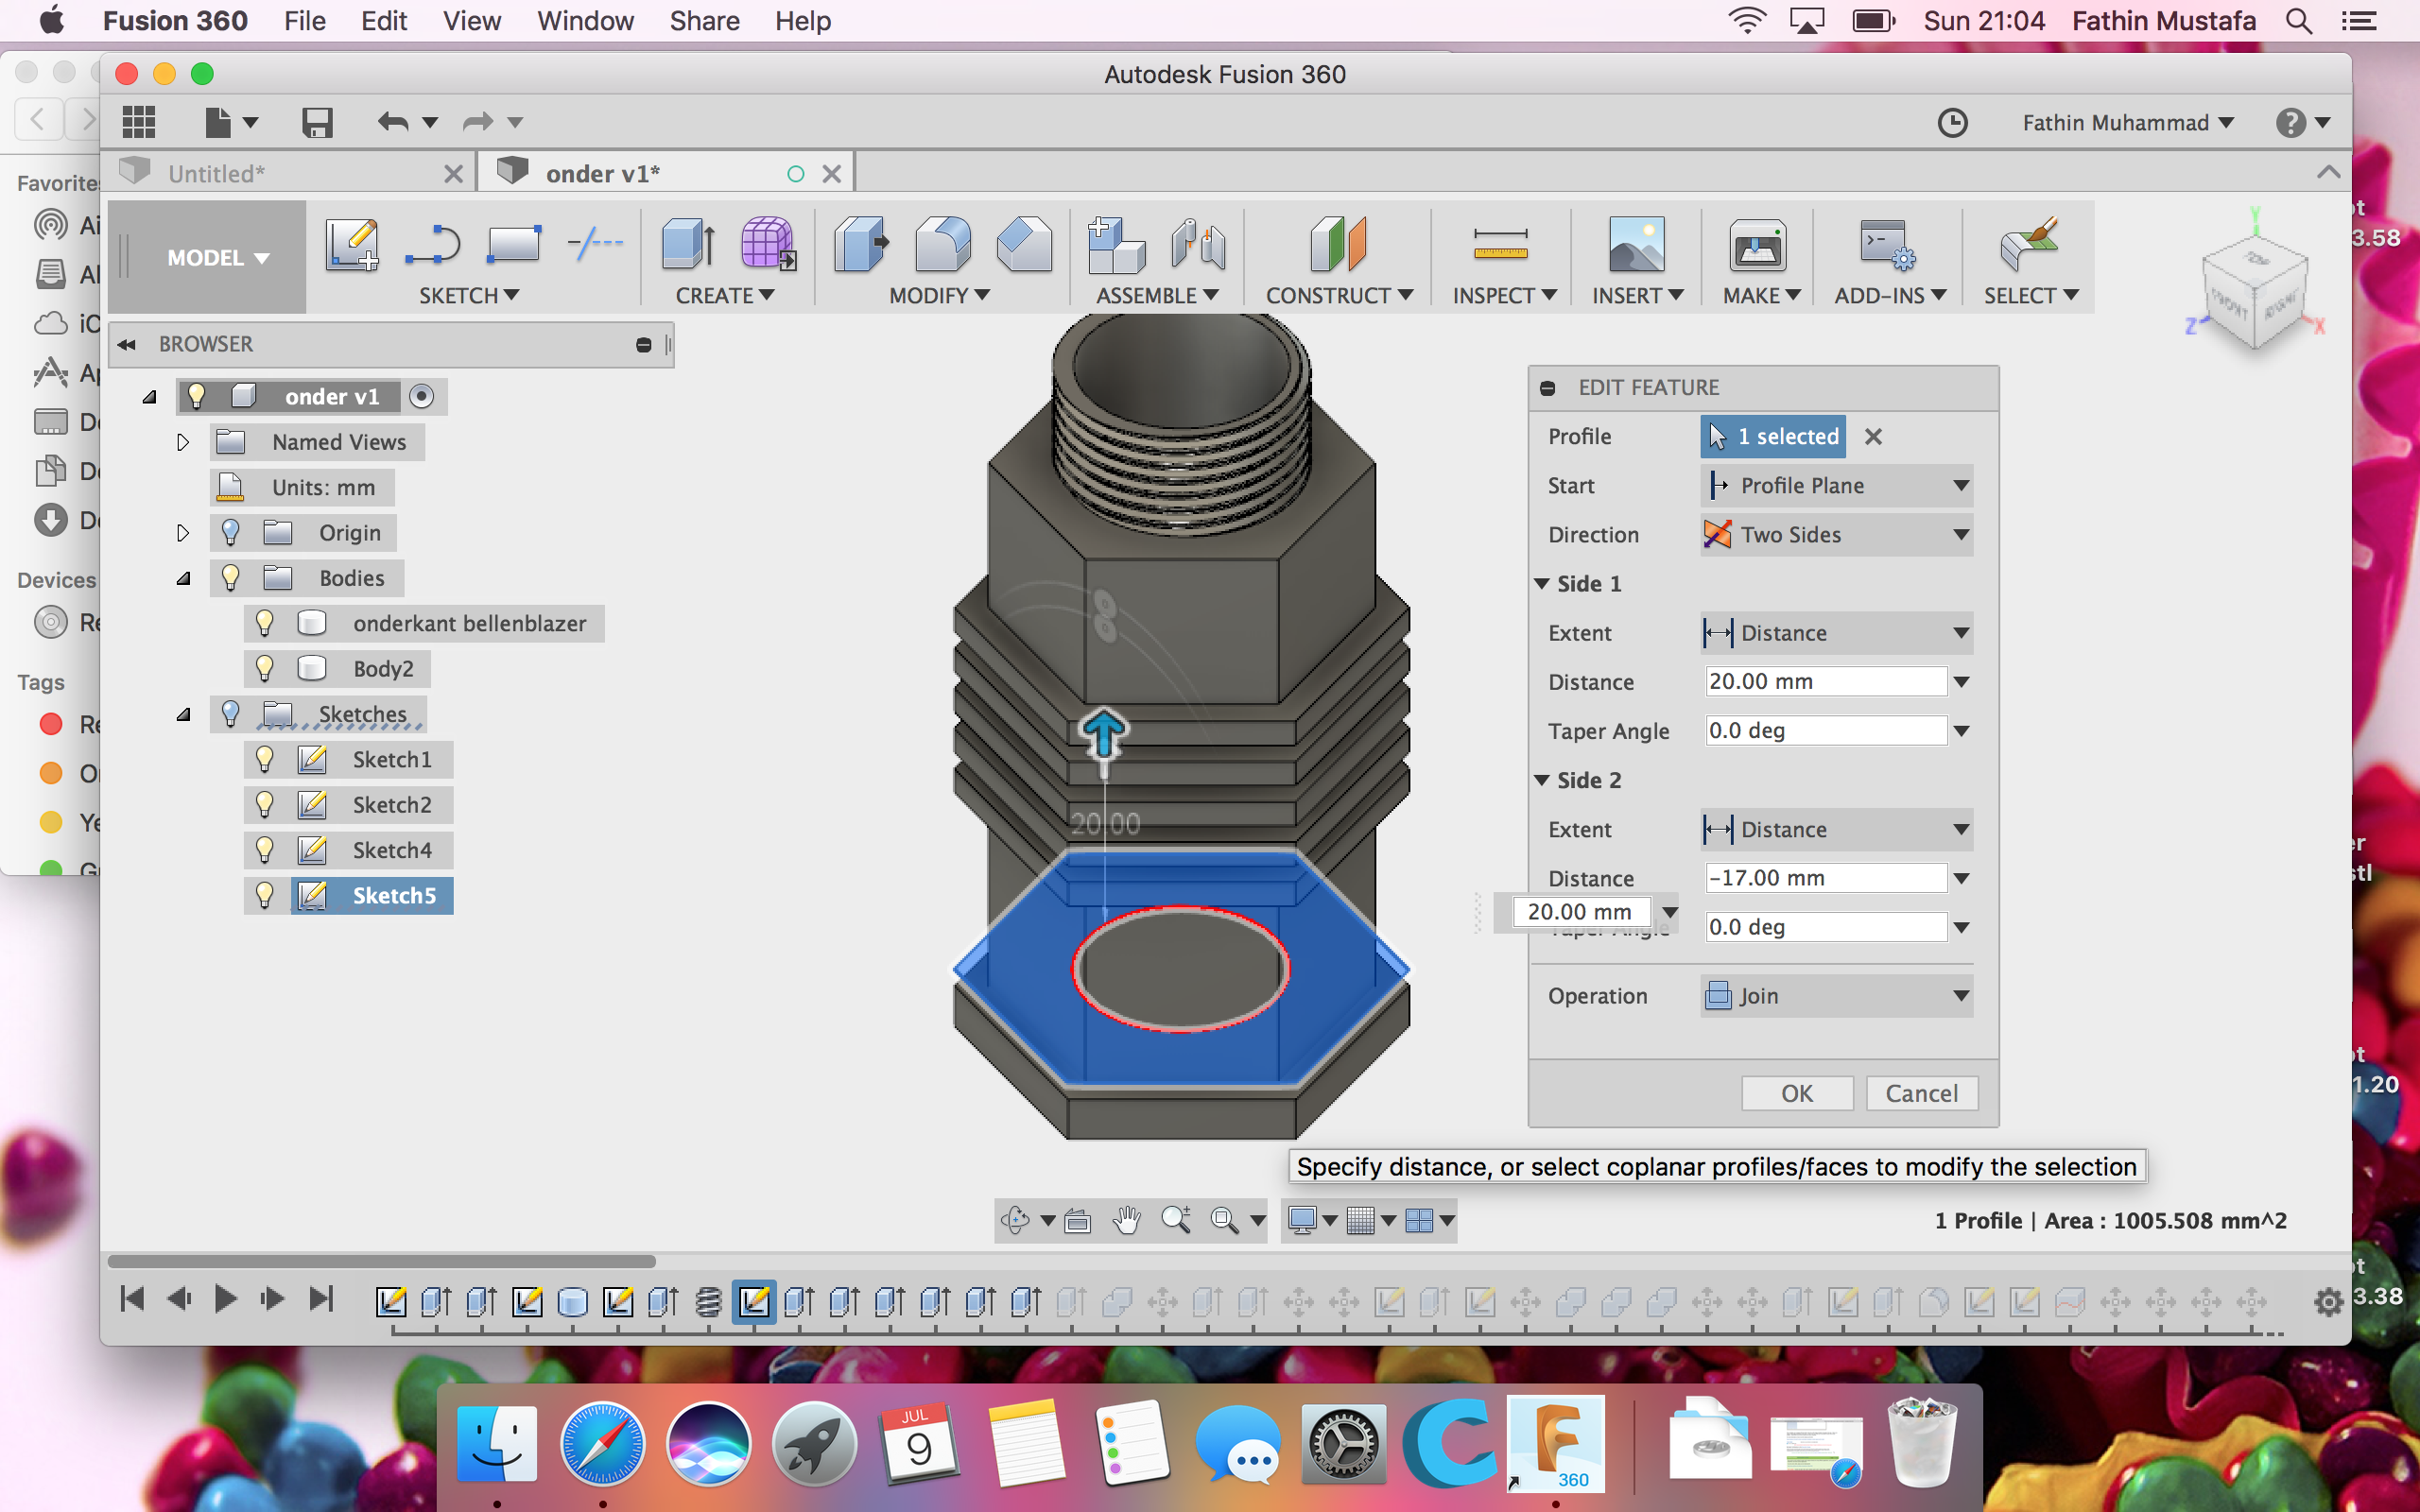2420x1512 pixels.
Task: Click the Insert Decal image icon
Action: point(1636,245)
